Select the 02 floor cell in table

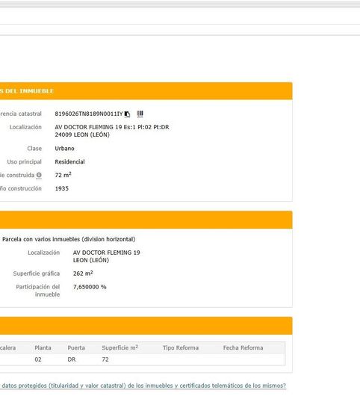tap(38, 359)
